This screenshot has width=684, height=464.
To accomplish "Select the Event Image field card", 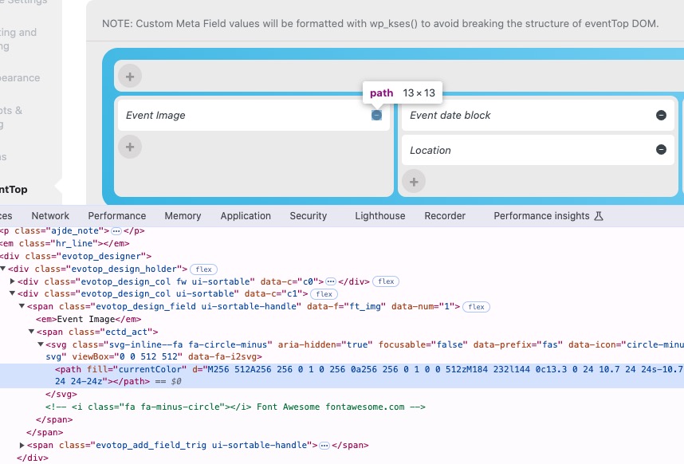I will pyautogui.click(x=254, y=115).
